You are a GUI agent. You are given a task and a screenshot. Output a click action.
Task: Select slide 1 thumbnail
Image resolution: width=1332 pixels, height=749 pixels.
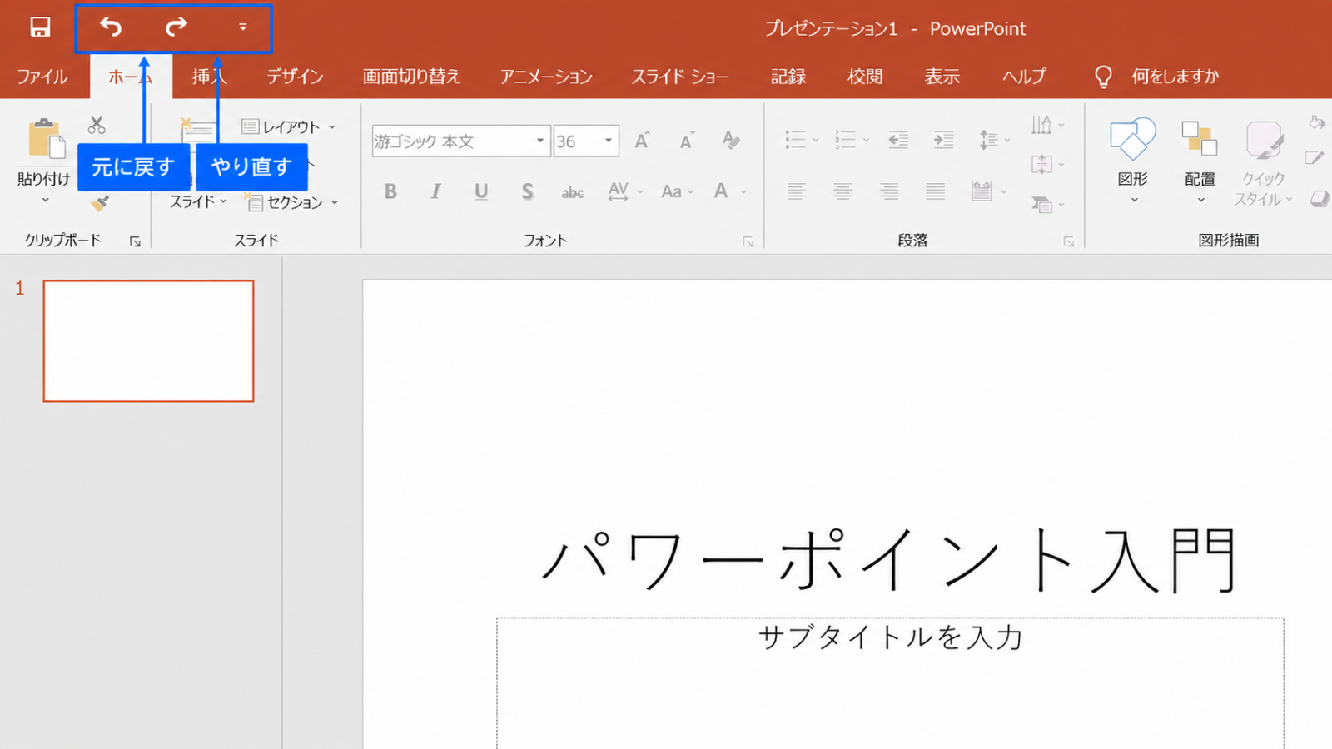pyautogui.click(x=148, y=341)
